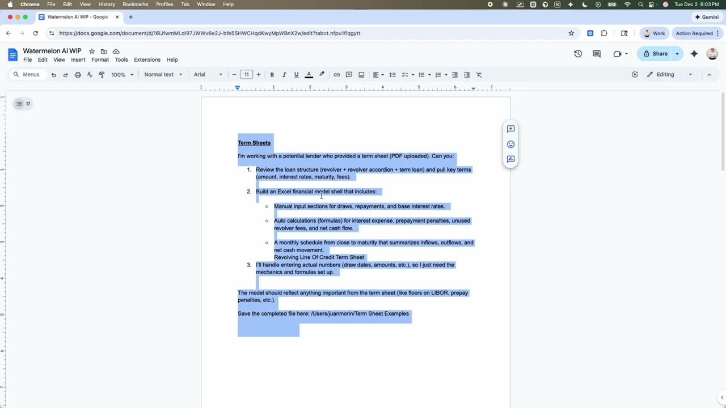Viewport: 726px width, 408px height.
Task: Open Gemini sparkle in the Docs header
Action: click(x=694, y=54)
